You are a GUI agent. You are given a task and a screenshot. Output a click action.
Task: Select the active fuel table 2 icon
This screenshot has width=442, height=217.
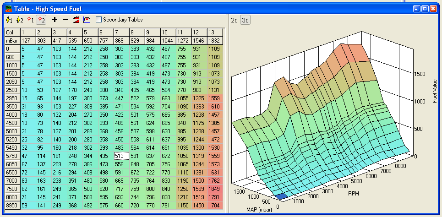coord(41,20)
